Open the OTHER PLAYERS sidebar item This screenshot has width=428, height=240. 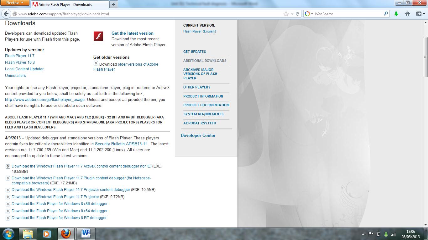[x=197, y=87]
